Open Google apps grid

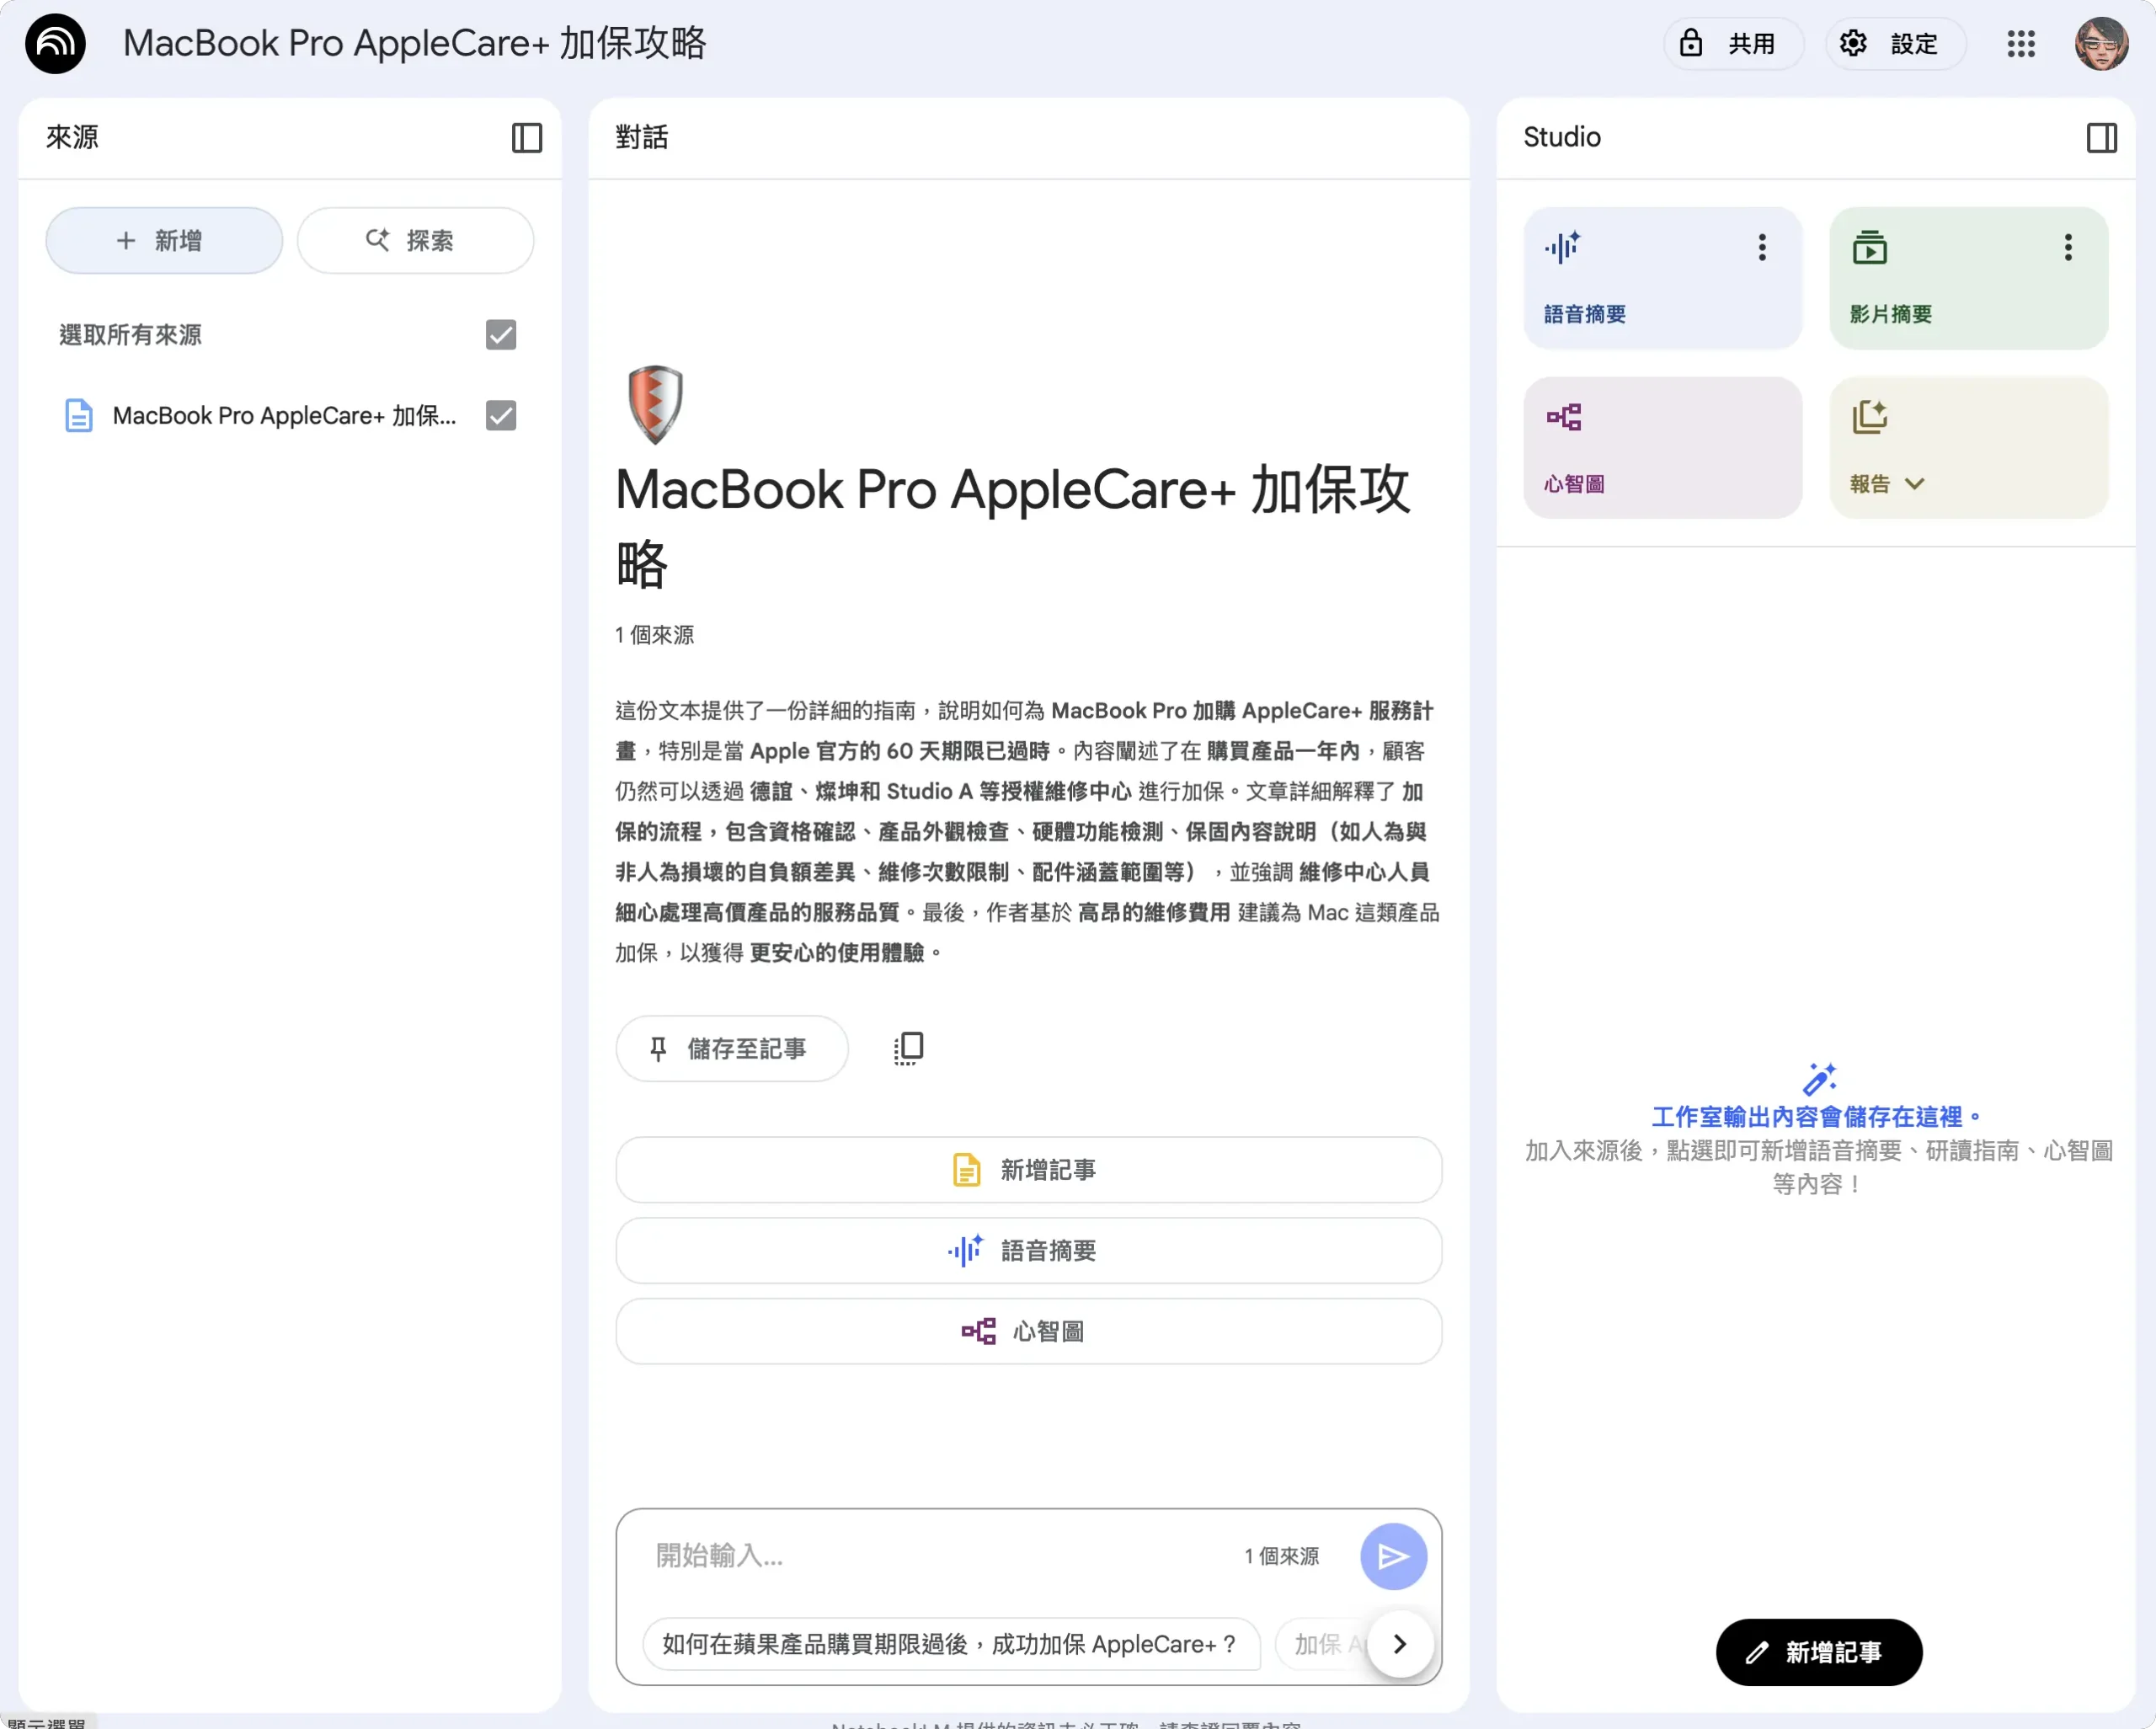click(x=2021, y=43)
